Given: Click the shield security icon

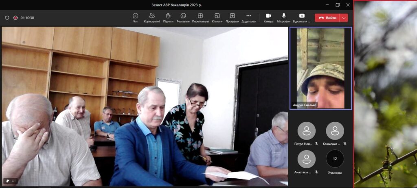Looking at the screenshot, I should [7, 18].
